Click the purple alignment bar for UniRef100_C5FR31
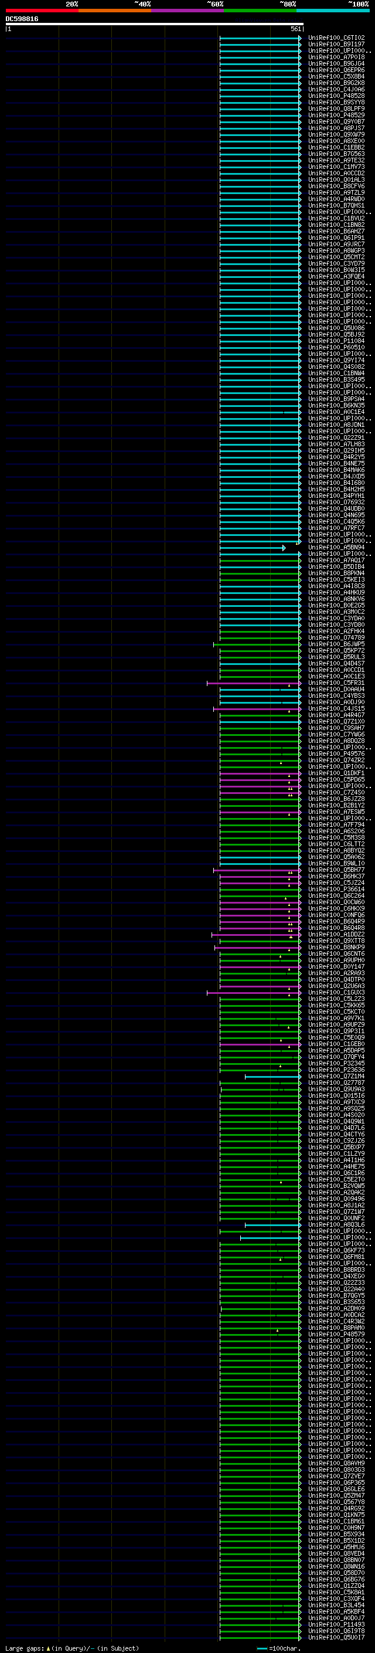The width and height of the screenshot is (375, 1653). click(x=254, y=683)
